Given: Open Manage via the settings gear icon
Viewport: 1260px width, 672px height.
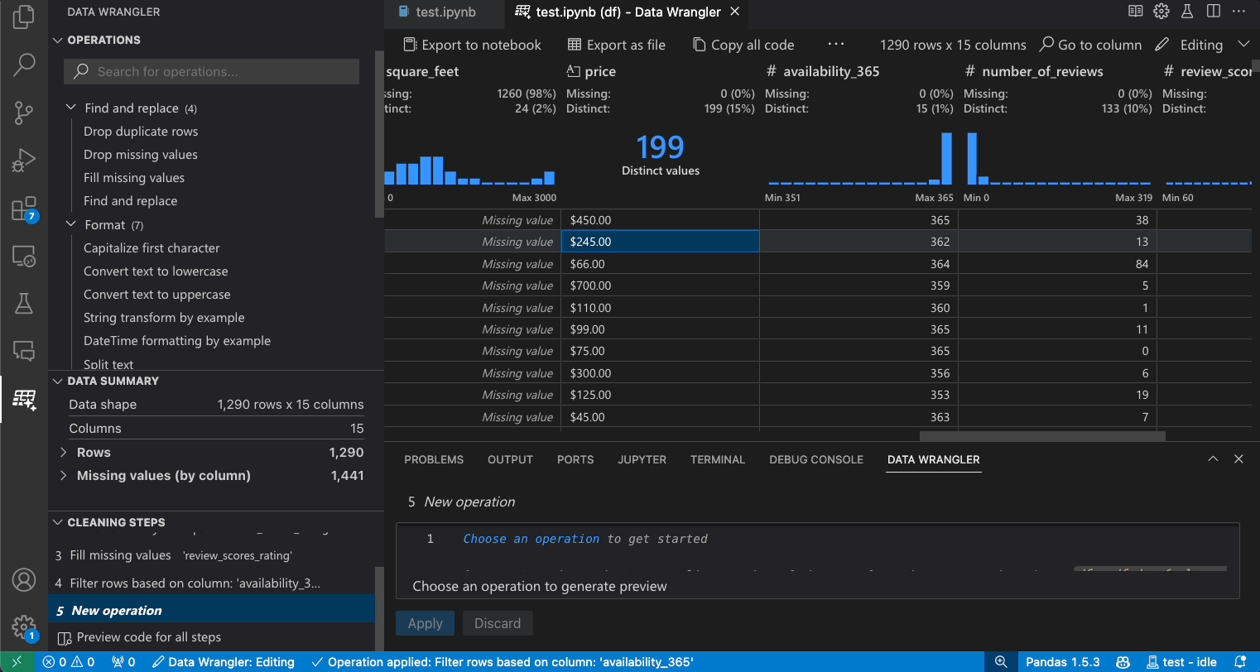Looking at the screenshot, I should click(x=24, y=627).
